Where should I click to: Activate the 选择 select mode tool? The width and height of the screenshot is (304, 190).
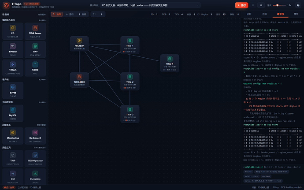coord(57,14)
